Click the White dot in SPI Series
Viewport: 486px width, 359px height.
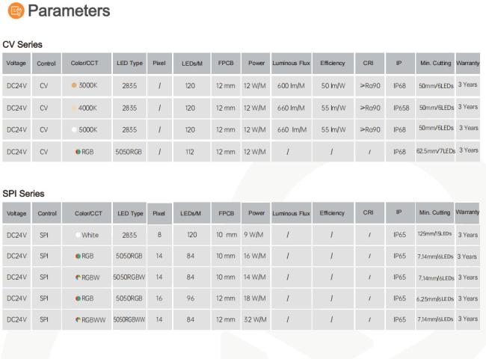(x=78, y=235)
